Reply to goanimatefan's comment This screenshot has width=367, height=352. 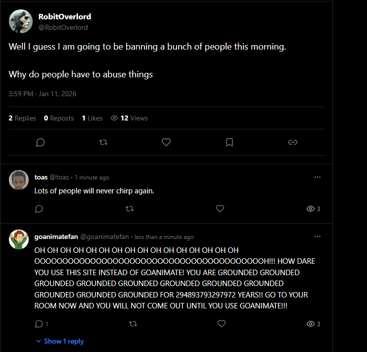(x=40, y=324)
